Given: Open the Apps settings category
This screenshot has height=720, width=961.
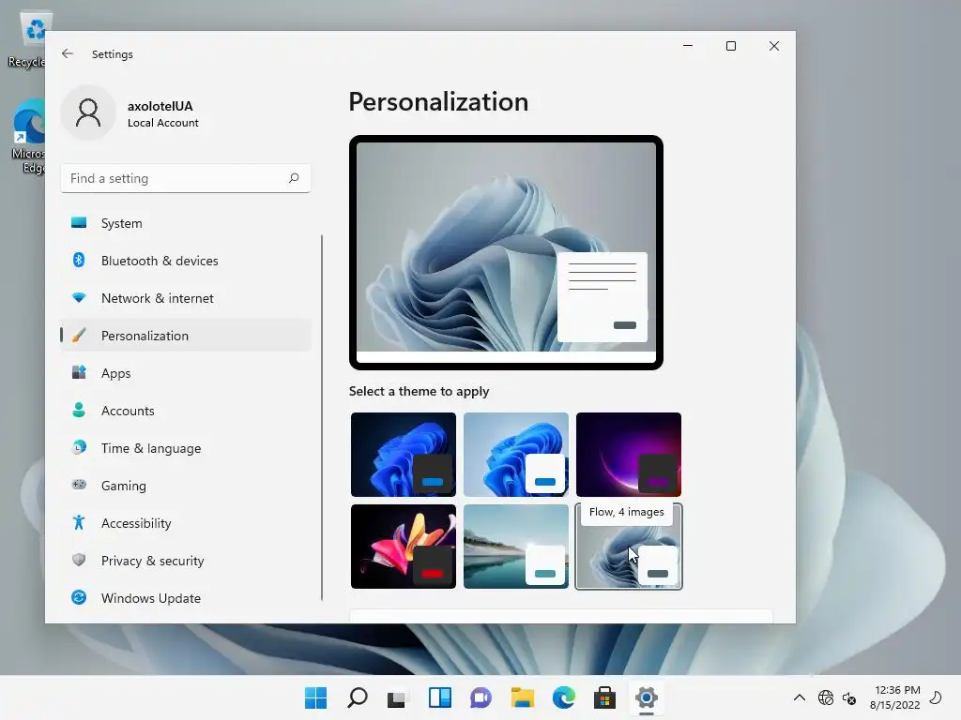Looking at the screenshot, I should 186,373.
